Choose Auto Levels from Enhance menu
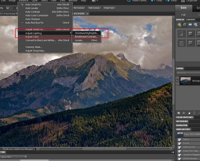This screenshot has width=200, height=161. pyautogui.click(x=45, y=8)
